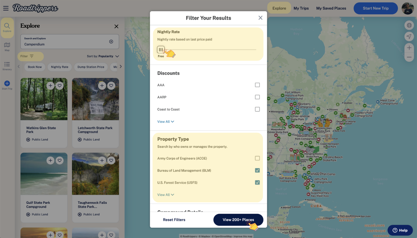Open Letchworth State Park waterfall photo
Screen dimensions: 417x238
tap(95, 99)
